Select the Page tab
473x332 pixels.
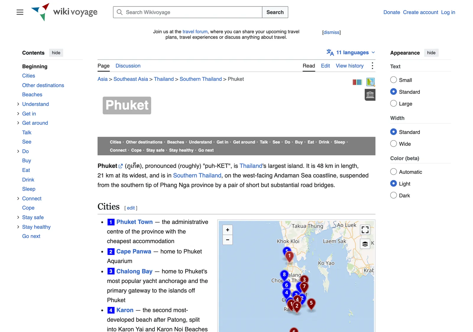[x=103, y=66]
